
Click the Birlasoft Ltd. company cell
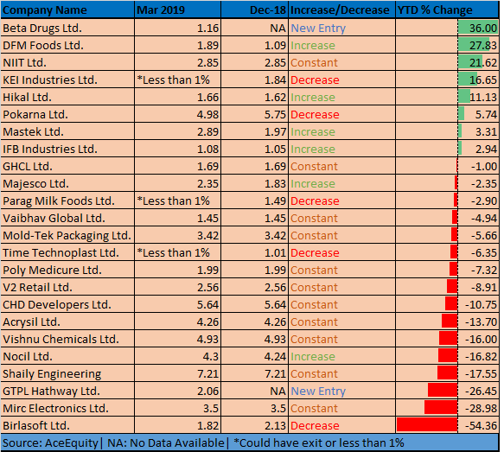coord(67,426)
